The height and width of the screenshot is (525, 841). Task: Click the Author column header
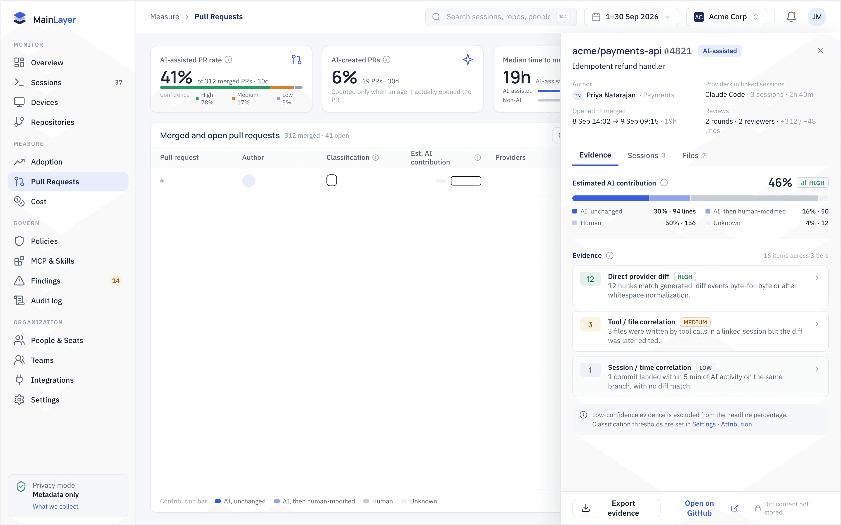click(x=253, y=157)
